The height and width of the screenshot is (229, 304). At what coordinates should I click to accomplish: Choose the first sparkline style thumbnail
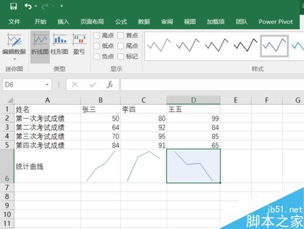point(159,45)
